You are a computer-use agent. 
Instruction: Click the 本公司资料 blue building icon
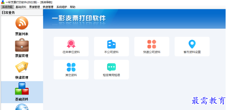pyautogui.click(x=111, y=44)
